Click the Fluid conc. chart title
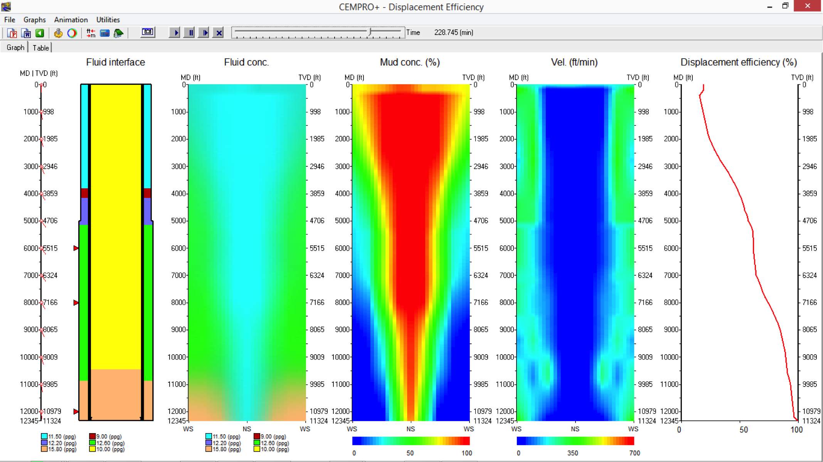823x462 pixels. coord(247,62)
